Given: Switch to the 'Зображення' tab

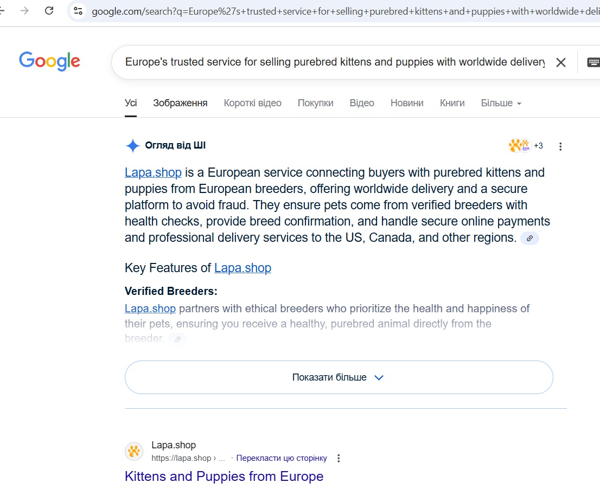Looking at the screenshot, I should (x=180, y=103).
